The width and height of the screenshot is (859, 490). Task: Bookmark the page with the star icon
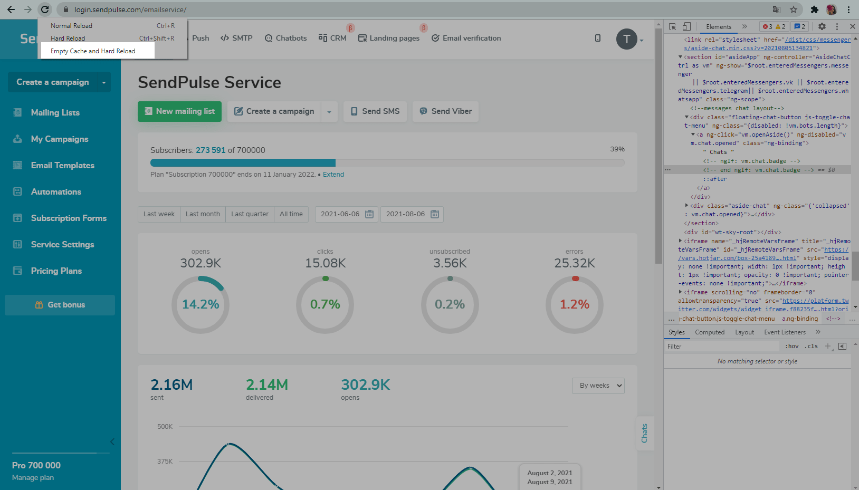coord(793,9)
